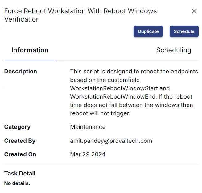Click the Task Detail heading
Screen dimensions: 202x193
click(20, 173)
